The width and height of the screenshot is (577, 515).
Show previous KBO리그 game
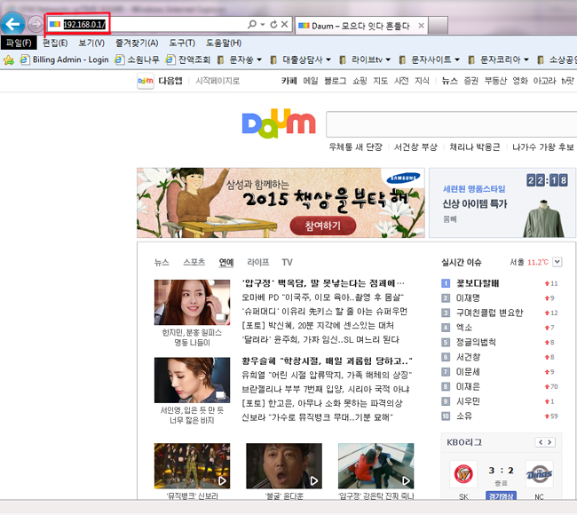(x=541, y=442)
